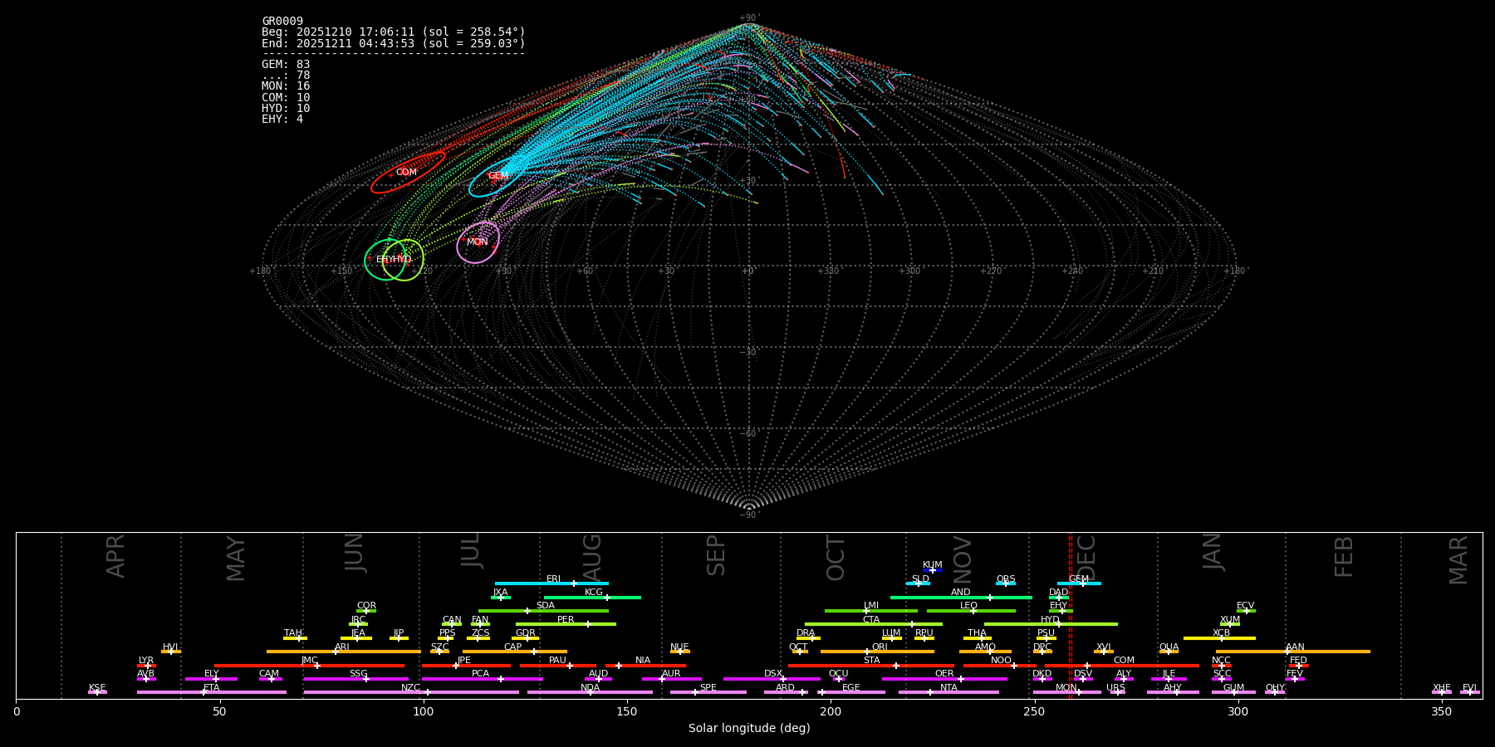Click the red COM radiant ellipse on sky map
This screenshot has height=747, width=1495.
(408, 173)
